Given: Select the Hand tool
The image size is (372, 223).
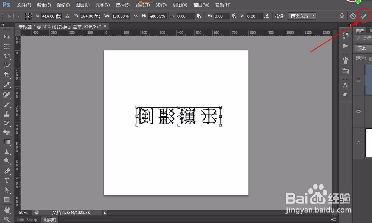Looking at the screenshot, I should [7, 210].
